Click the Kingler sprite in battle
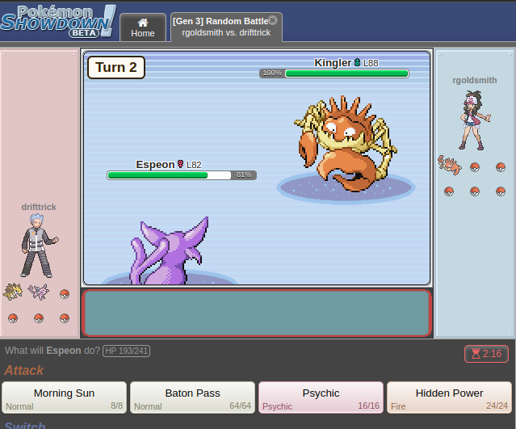 [x=346, y=143]
